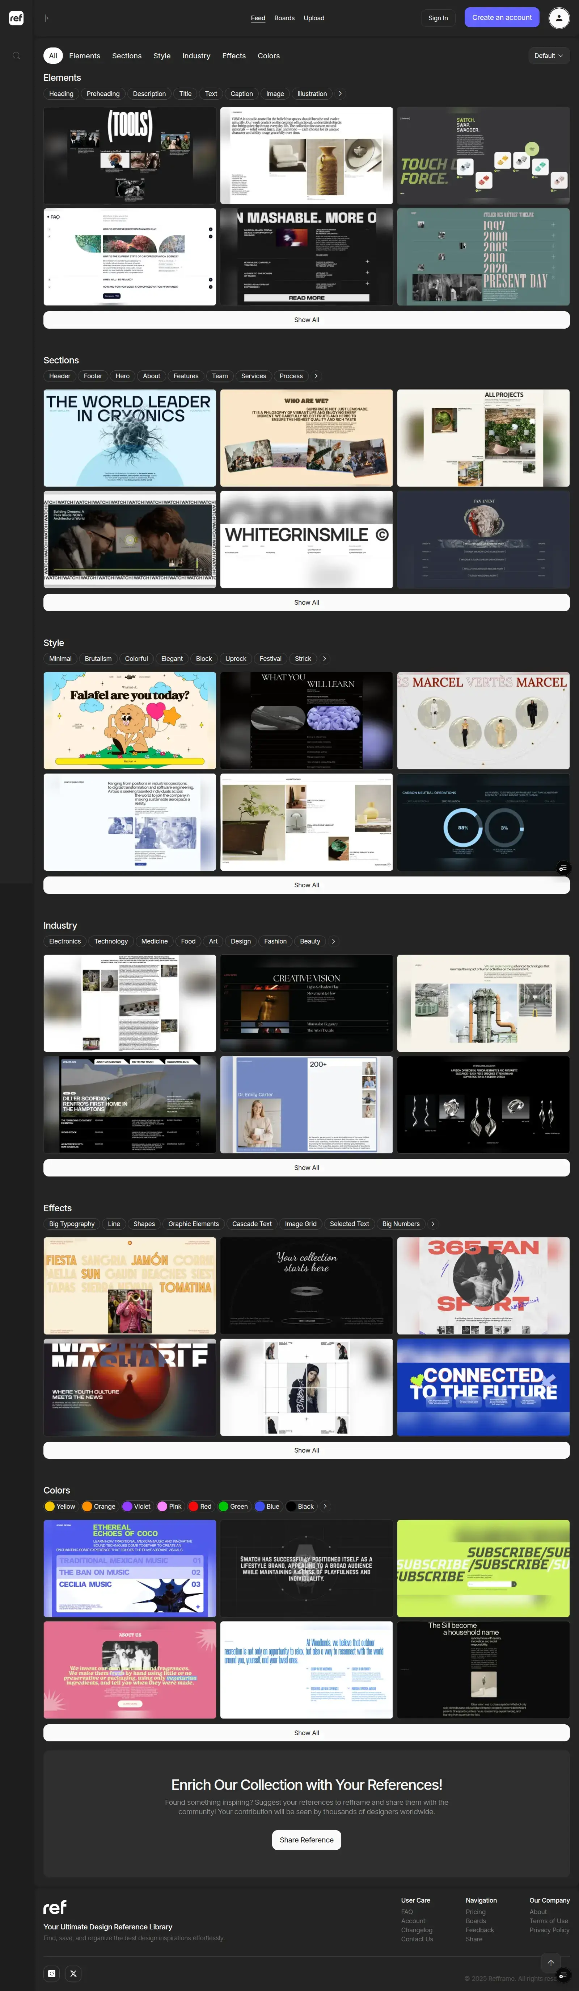
Task: Click Show All under the Industry section
Action: 307,1167
